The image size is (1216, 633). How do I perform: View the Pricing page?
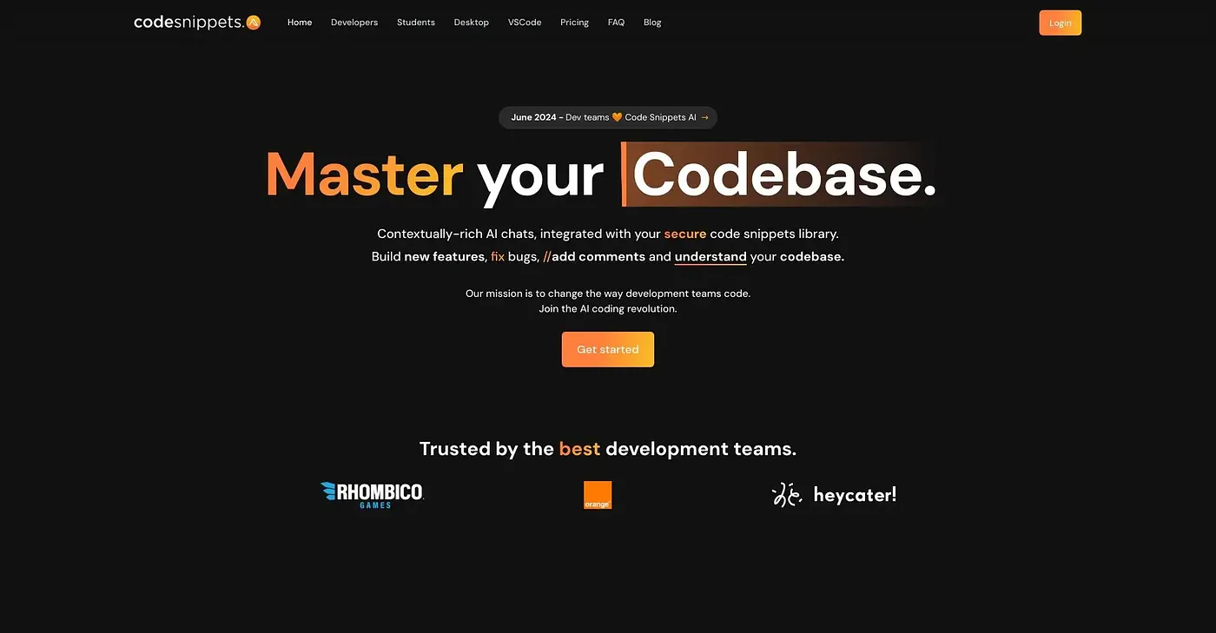click(x=574, y=23)
